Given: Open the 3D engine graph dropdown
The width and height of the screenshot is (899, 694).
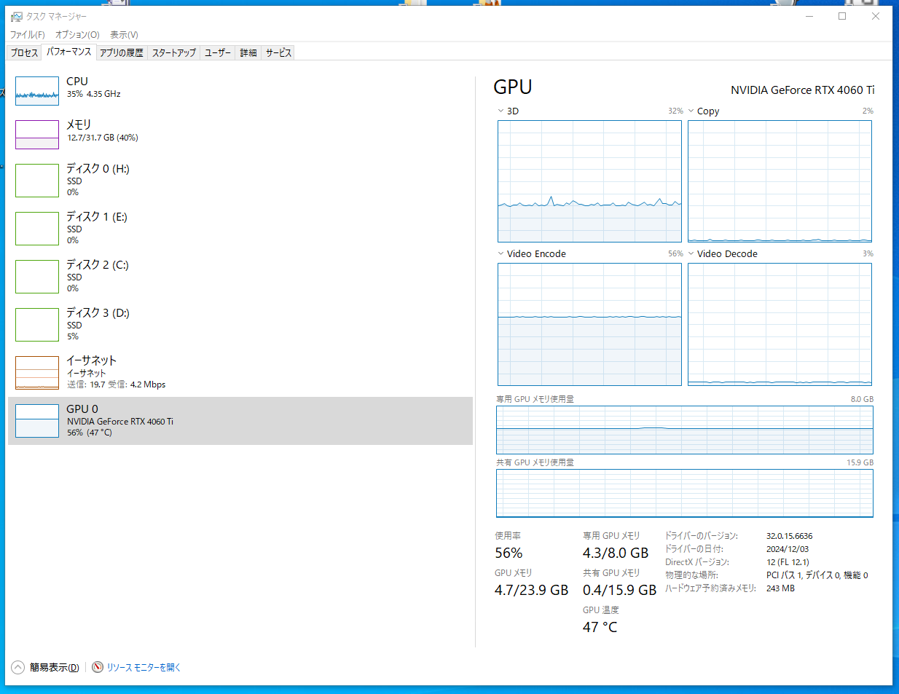Looking at the screenshot, I should point(501,111).
